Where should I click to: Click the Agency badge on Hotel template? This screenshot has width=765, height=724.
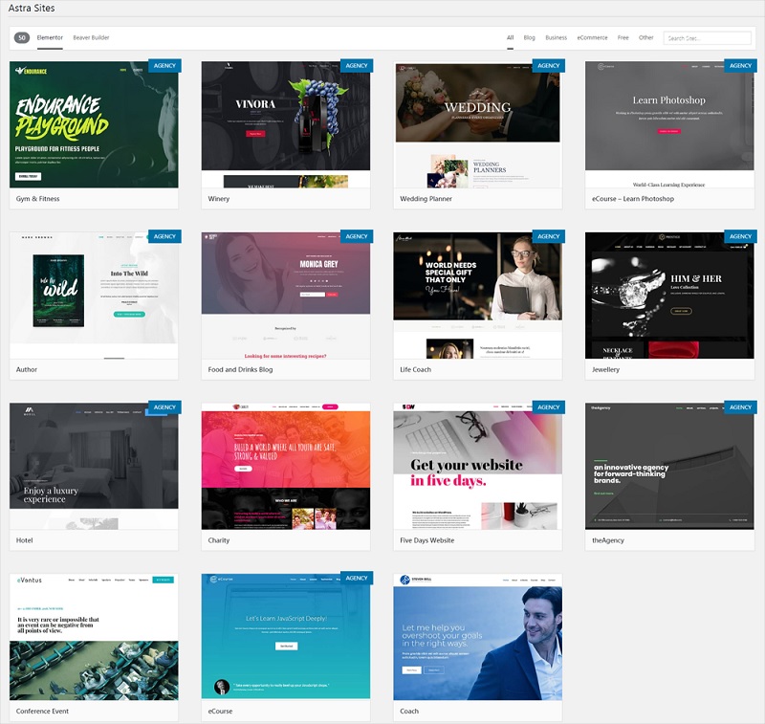pyautogui.click(x=164, y=407)
